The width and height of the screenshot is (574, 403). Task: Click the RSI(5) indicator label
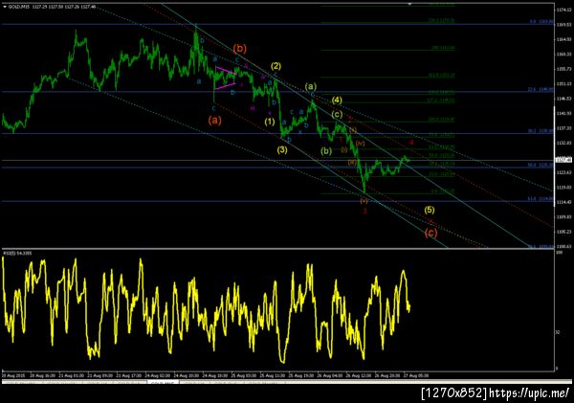(x=17, y=253)
